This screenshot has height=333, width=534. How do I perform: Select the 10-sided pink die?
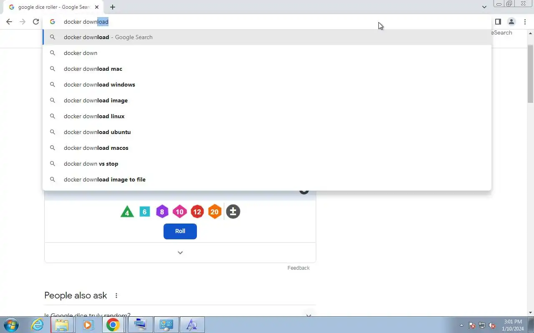[179, 212]
